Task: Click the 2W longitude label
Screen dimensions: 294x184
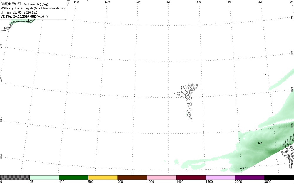Action: point(260,2)
